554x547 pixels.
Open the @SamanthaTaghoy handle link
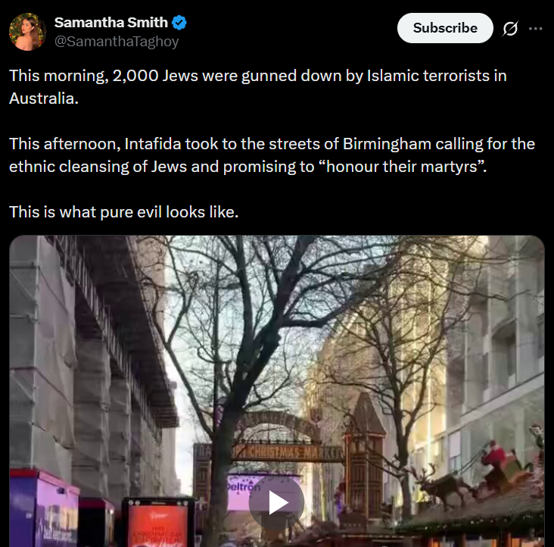[x=117, y=42]
